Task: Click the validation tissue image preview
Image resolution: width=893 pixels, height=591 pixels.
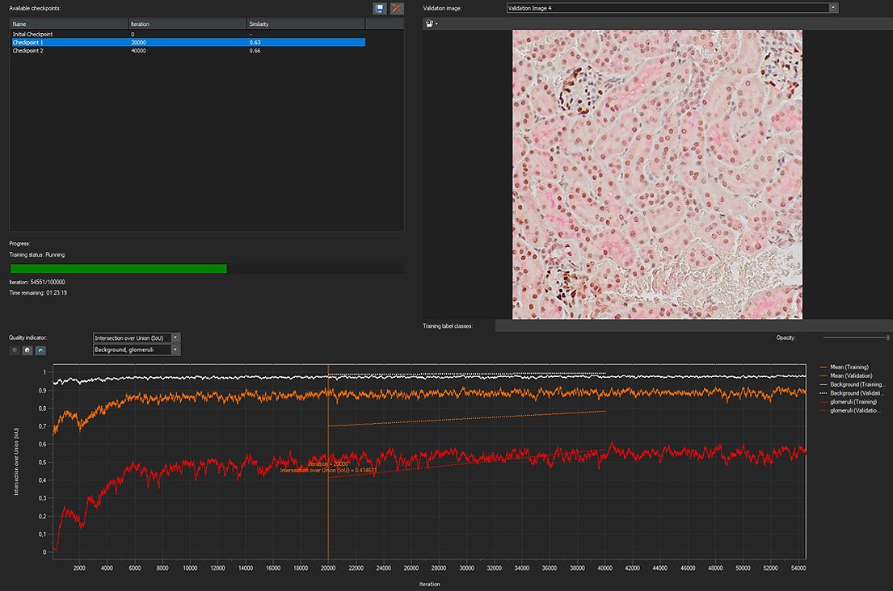Action: tap(657, 174)
